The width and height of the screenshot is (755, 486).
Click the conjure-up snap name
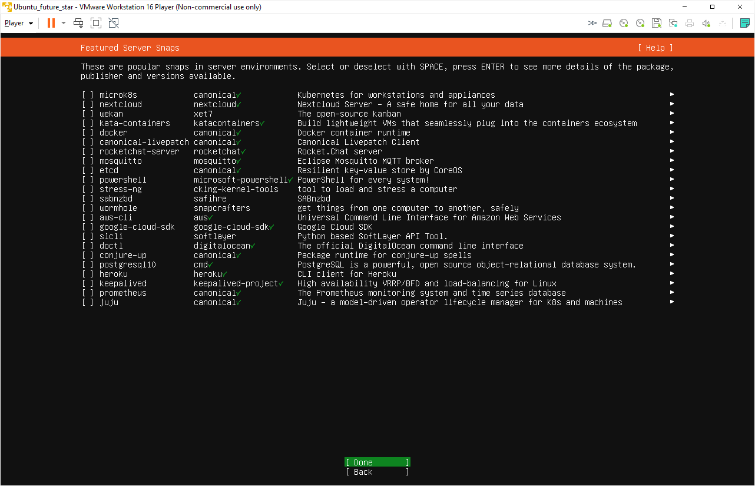click(x=123, y=255)
